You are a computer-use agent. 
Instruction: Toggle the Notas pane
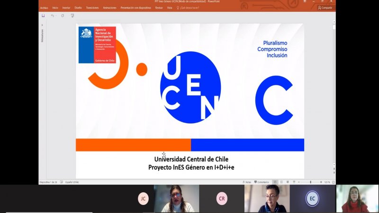coord(247,182)
